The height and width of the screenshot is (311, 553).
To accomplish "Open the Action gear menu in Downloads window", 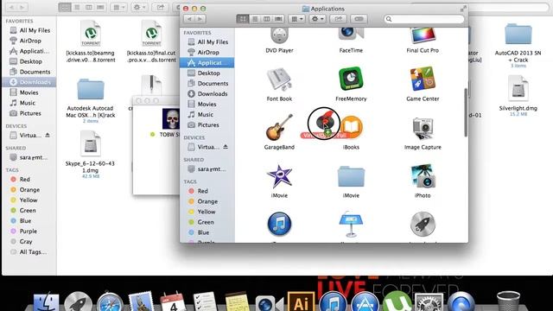I will [x=139, y=7].
